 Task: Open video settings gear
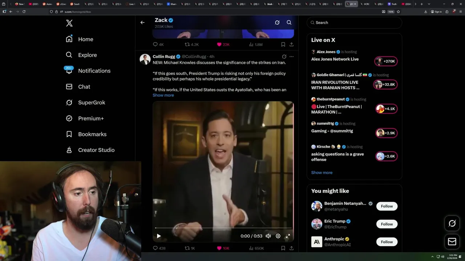pos(278,236)
